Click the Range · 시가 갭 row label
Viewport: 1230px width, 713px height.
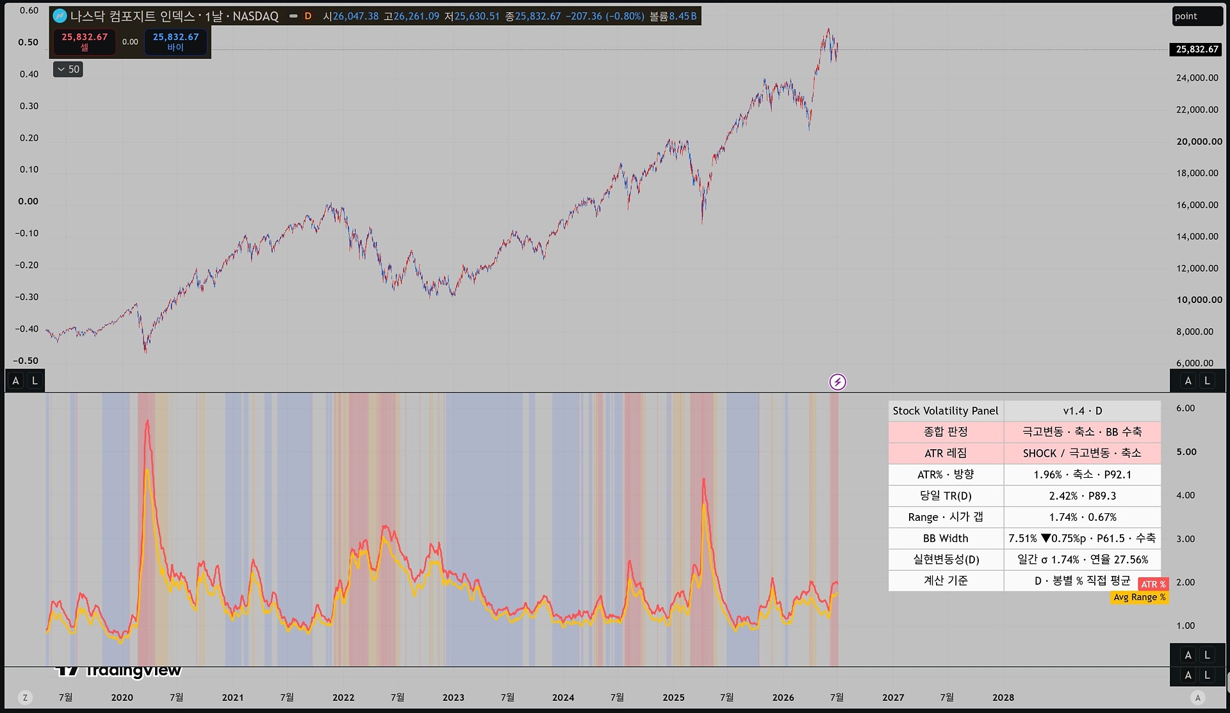point(946,517)
